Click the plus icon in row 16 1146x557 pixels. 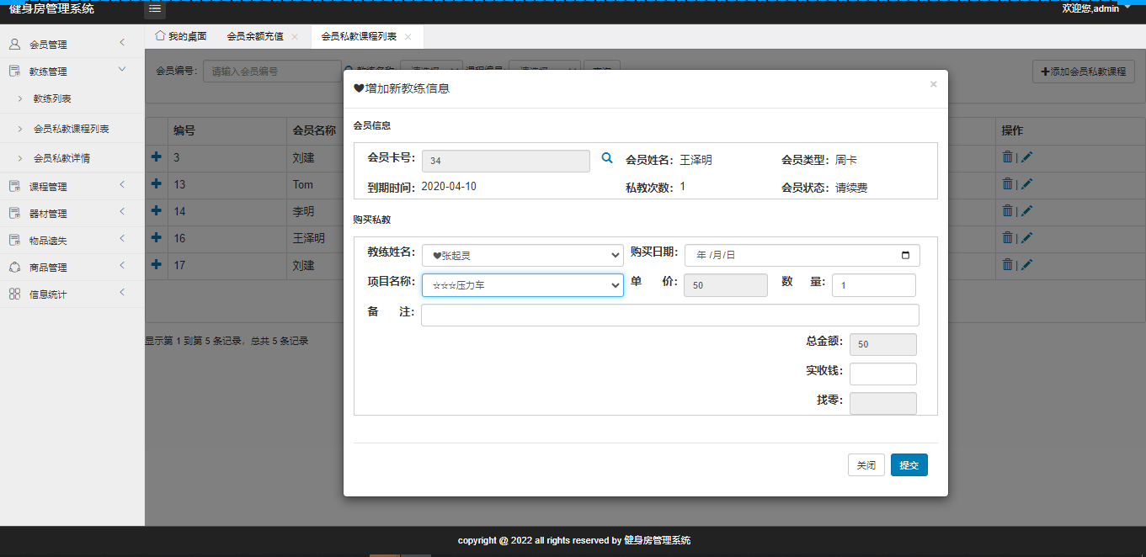point(156,237)
